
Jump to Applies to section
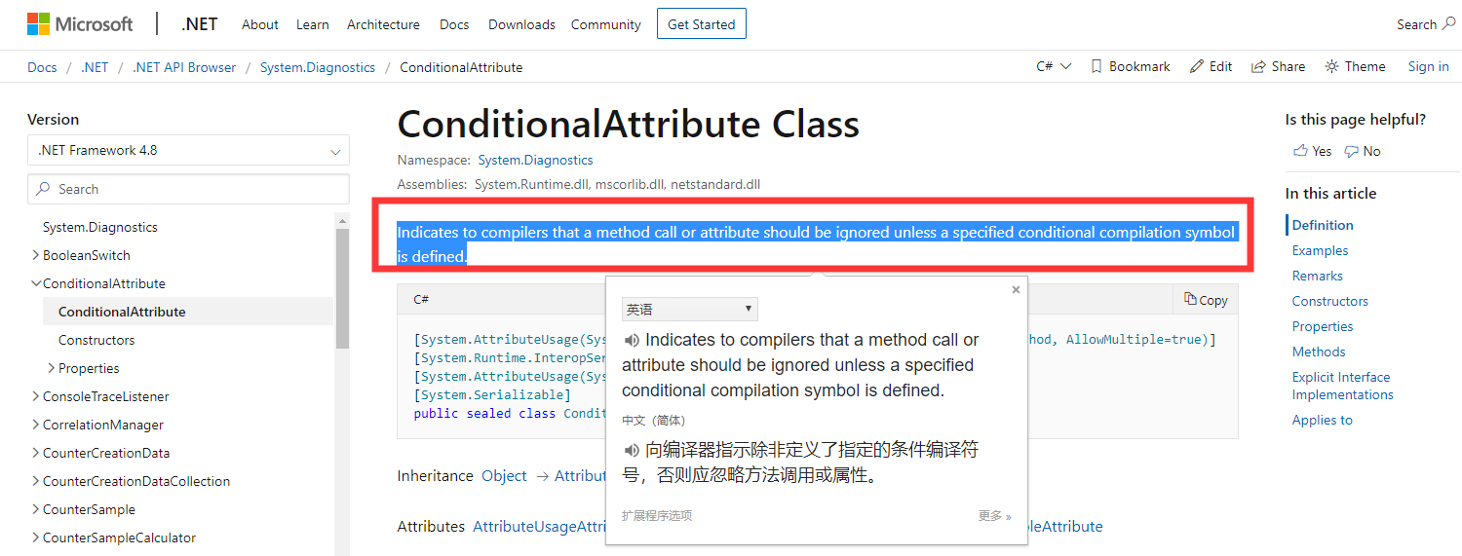click(x=1323, y=420)
